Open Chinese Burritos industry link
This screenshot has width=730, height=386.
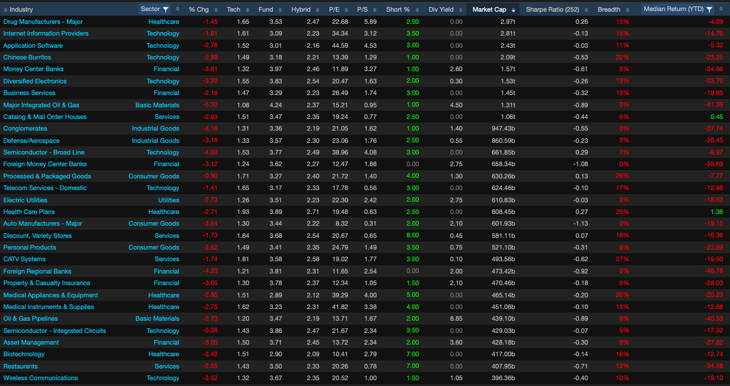tap(27, 57)
